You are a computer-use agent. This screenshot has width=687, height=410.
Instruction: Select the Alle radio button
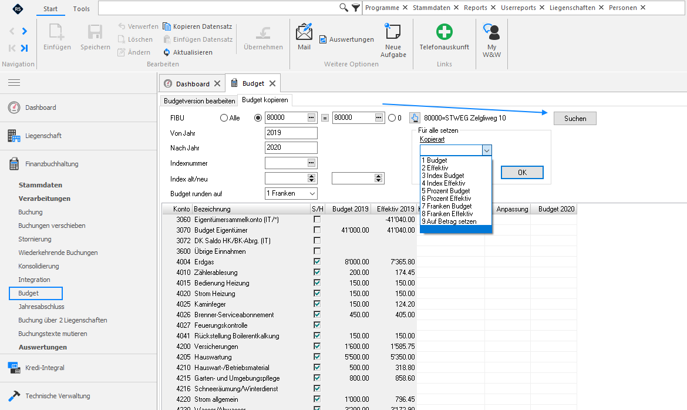[224, 117]
